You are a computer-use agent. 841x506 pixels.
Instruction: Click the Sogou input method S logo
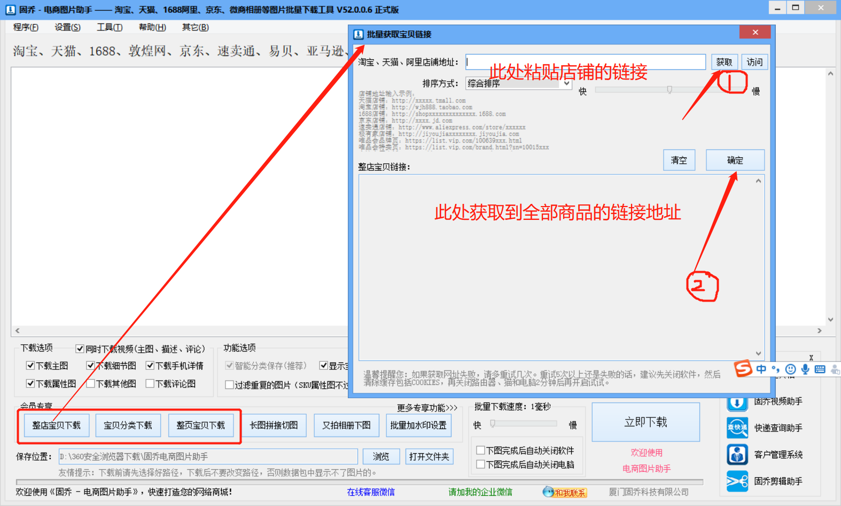743,368
